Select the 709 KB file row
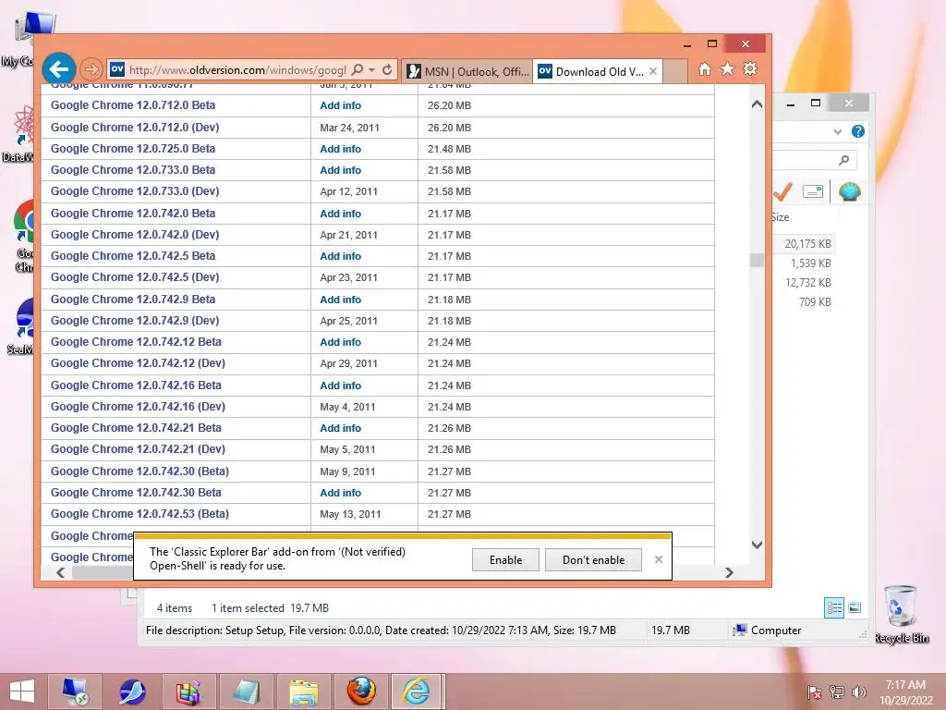 [x=805, y=302]
